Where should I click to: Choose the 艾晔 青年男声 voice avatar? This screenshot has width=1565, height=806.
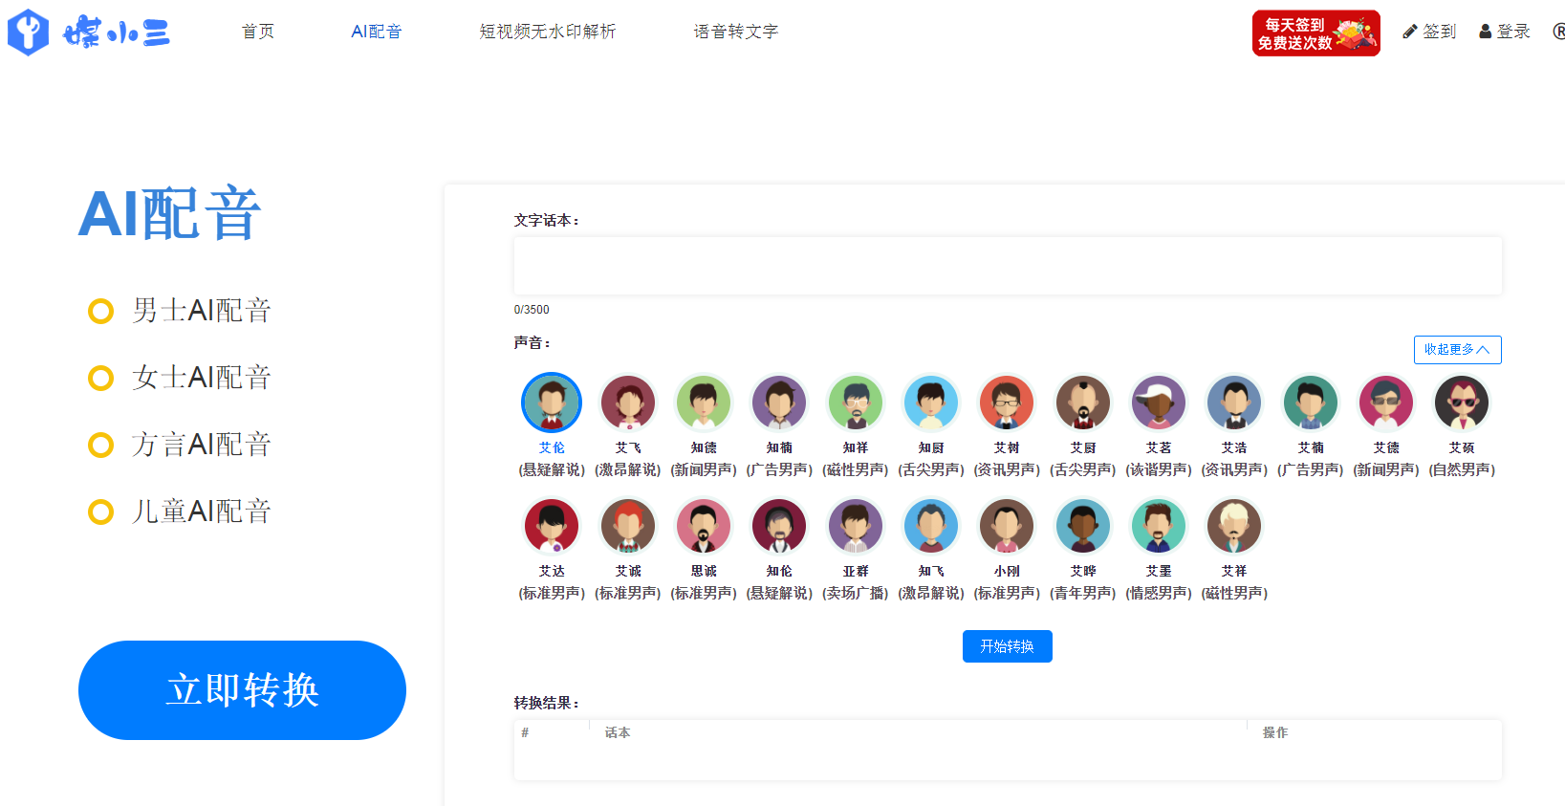pos(1083,526)
